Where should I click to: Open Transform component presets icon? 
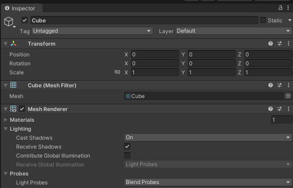280,44
